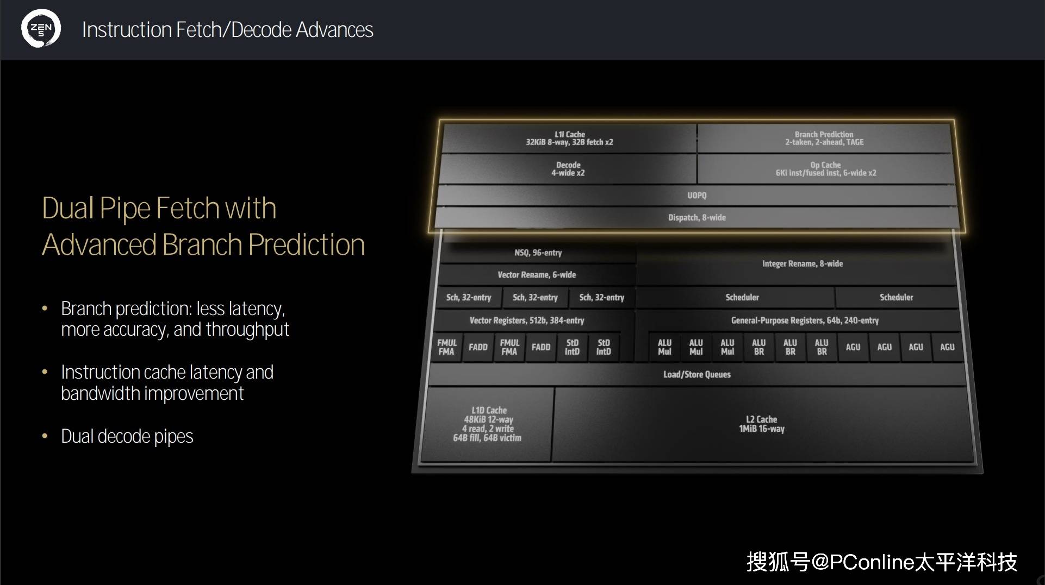Click the L1D Cache 48KiB 12-way block
Screen dimensions: 1045x585
point(488,424)
